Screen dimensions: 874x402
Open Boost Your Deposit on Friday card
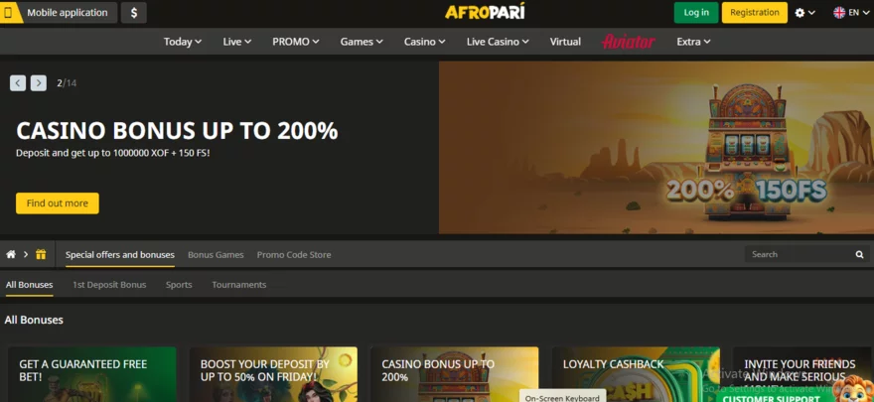point(273,374)
